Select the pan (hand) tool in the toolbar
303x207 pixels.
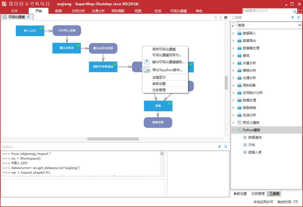coord(32,4)
